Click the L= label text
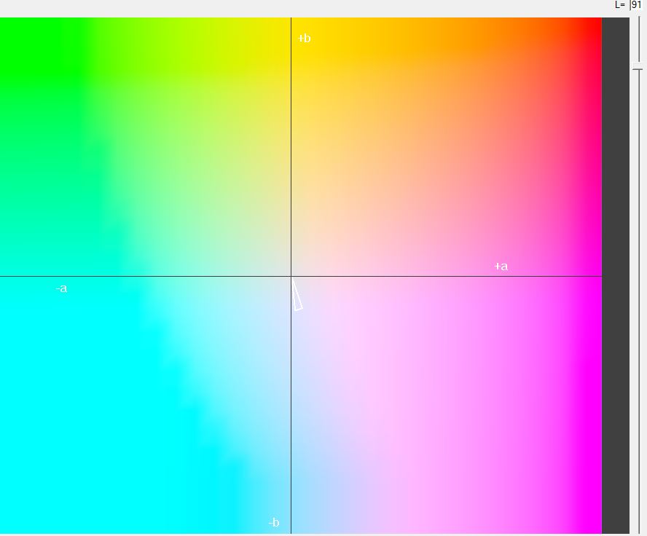Screen dimensions: 647x536 click(620, 5)
